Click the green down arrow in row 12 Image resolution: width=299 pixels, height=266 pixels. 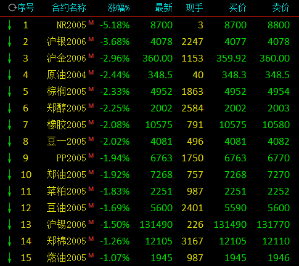[x=9, y=208]
